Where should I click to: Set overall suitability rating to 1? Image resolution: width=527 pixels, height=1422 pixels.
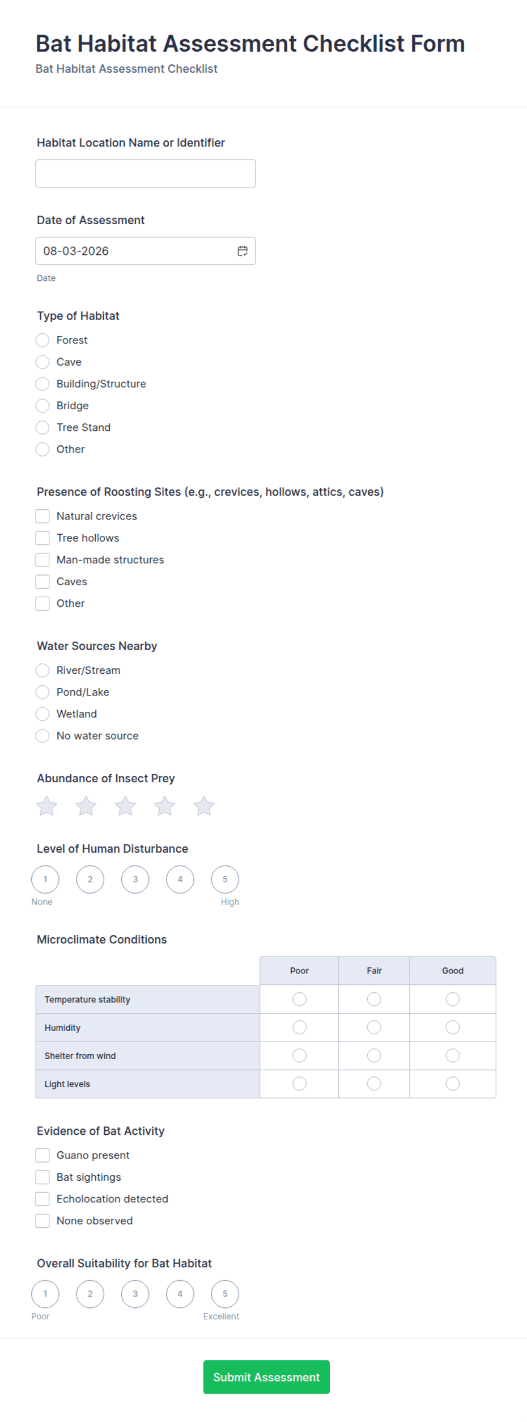[45, 1294]
